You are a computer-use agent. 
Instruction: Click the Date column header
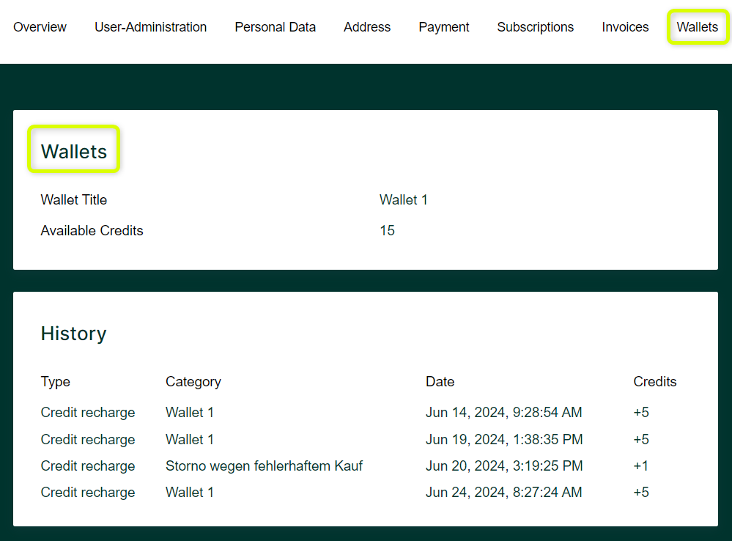[440, 382]
